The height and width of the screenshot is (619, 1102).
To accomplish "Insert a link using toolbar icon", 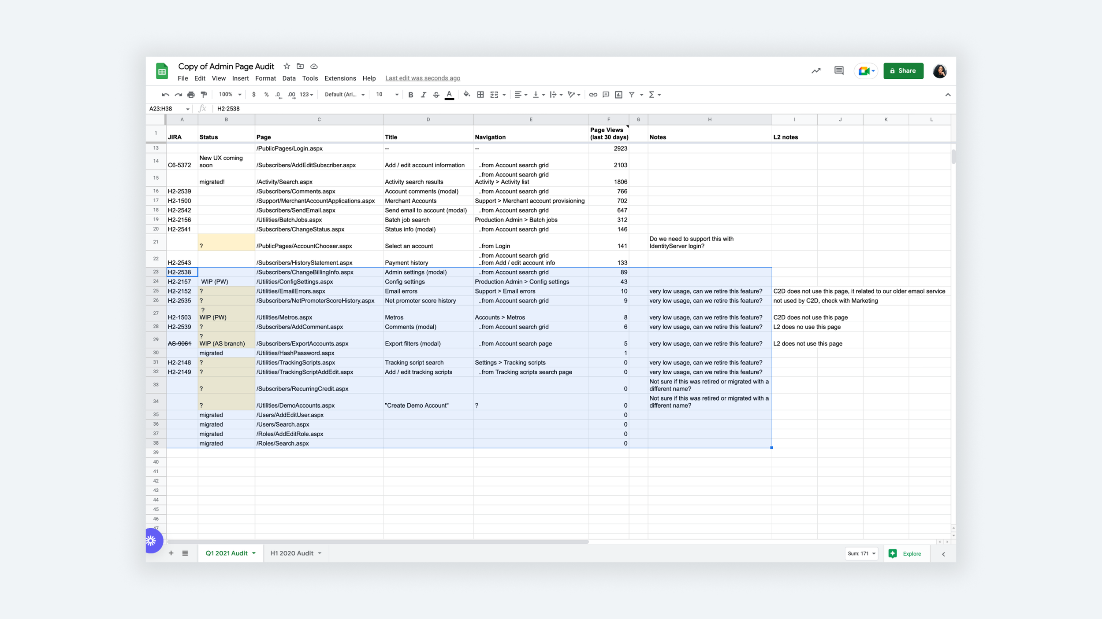I will click(593, 95).
